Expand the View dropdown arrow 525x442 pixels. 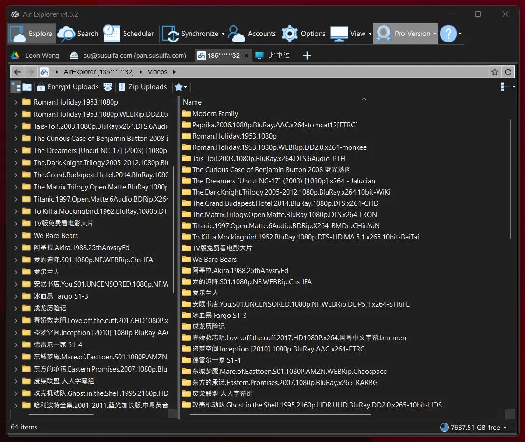click(x=370, y=34)
